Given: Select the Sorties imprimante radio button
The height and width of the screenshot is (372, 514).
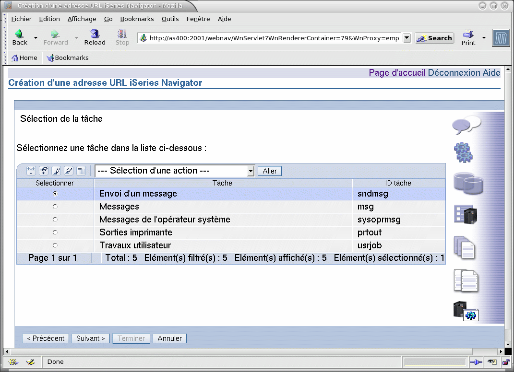Looking at the screenshot, I should point(55,232).
